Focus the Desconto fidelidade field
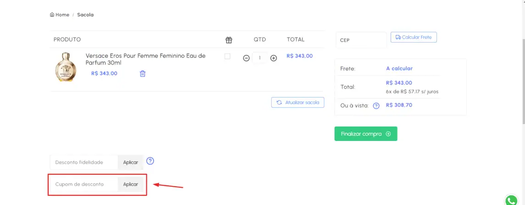The width and height of the screenshot is (525, 205). pos(84,162)
